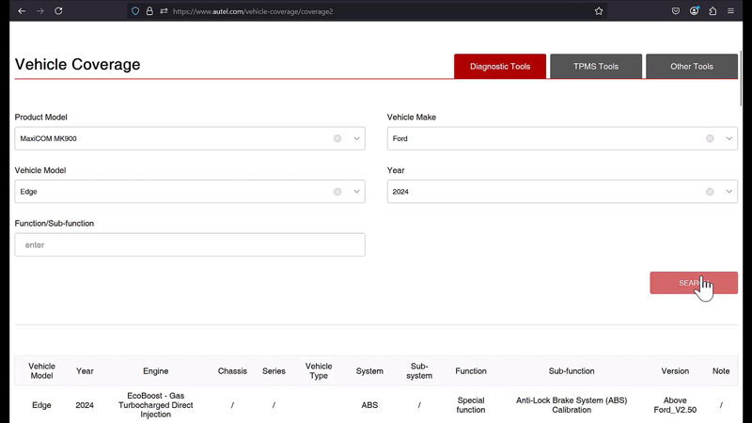Clear the Product Model selection
This screenshot has height=423, width=752.
tap(337, 138)
